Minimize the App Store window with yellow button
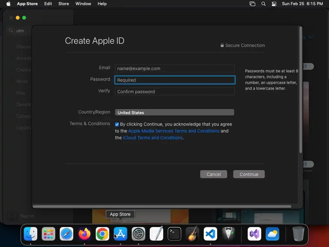The width and height of the screenshot is (329, 247). pos(18,18)
